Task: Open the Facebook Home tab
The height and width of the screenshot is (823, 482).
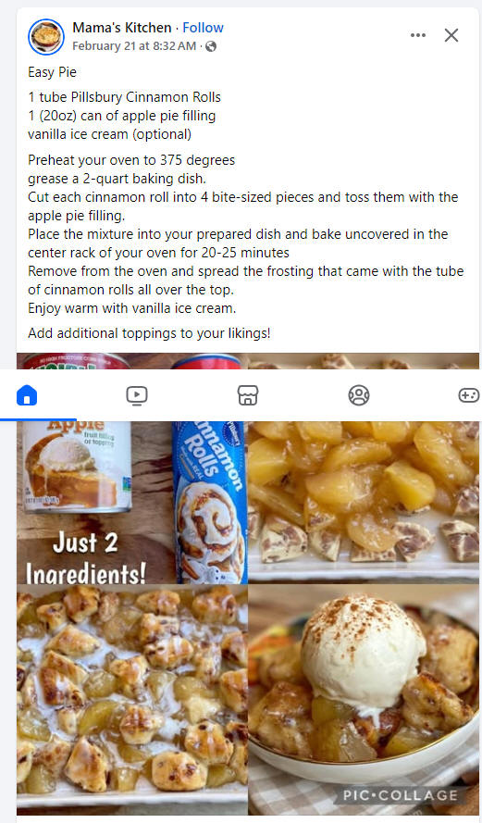Action: pyautogui.click(x=27, y=395)
